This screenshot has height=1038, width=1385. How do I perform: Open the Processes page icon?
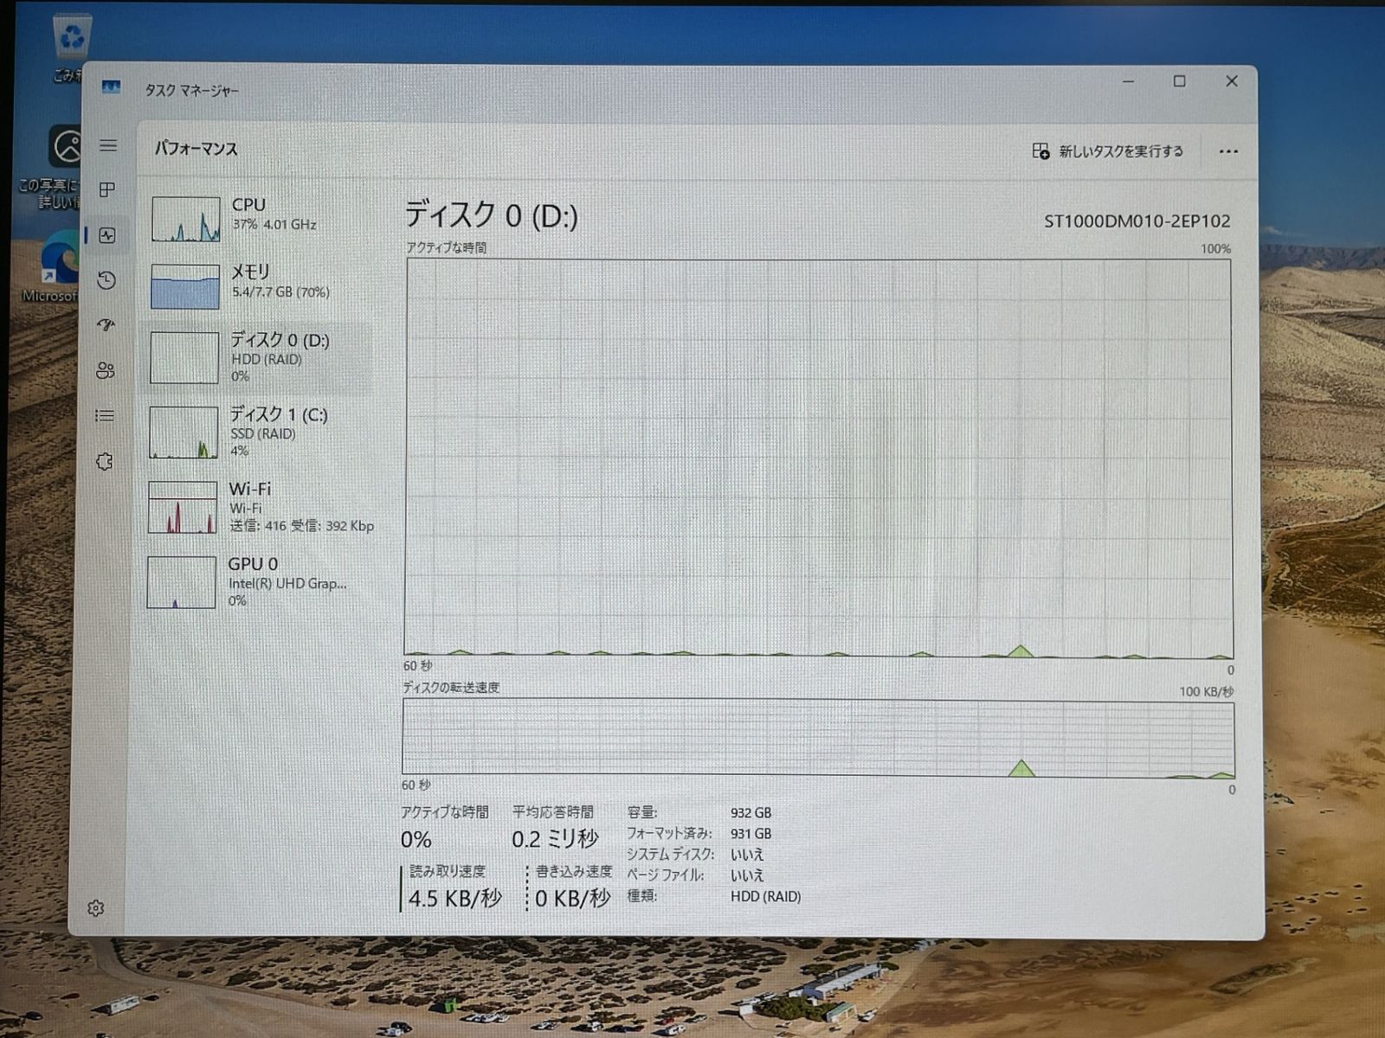107,189
